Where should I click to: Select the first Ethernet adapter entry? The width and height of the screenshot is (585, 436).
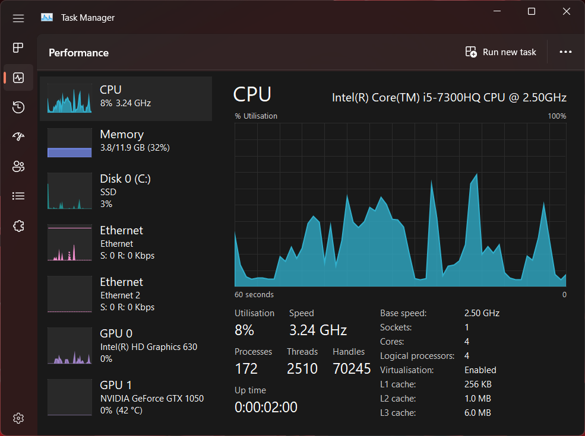(x=126, y=242)
